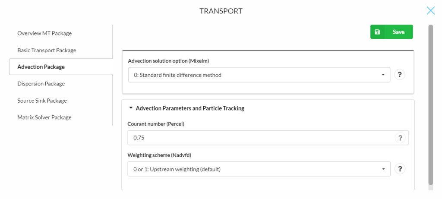Viewport: 442px width, 199px height.
Task: Click the help icon beside Weighting scheme
Action: coord(399,169)
